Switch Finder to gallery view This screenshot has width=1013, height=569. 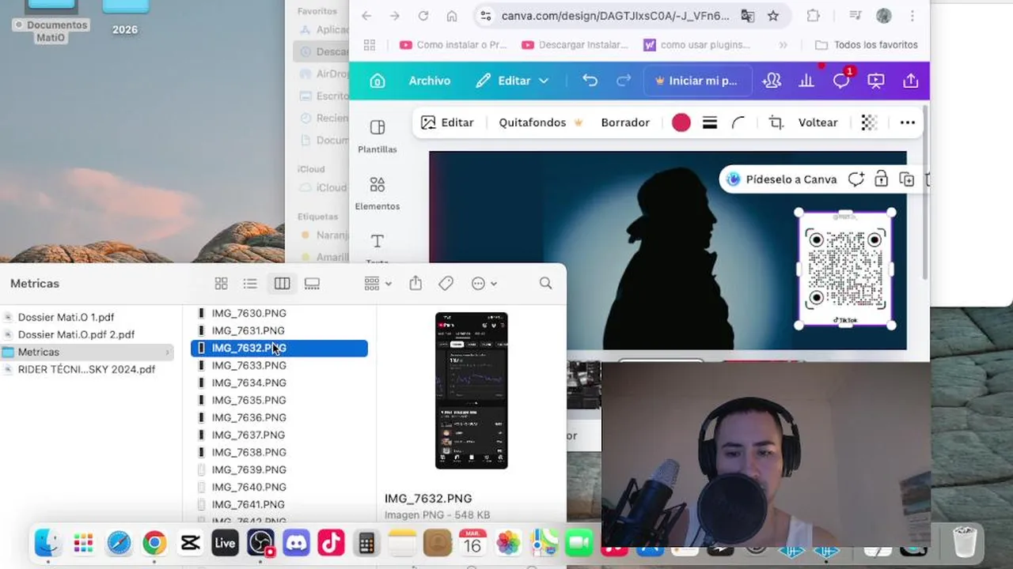click(x=312, y=283)
